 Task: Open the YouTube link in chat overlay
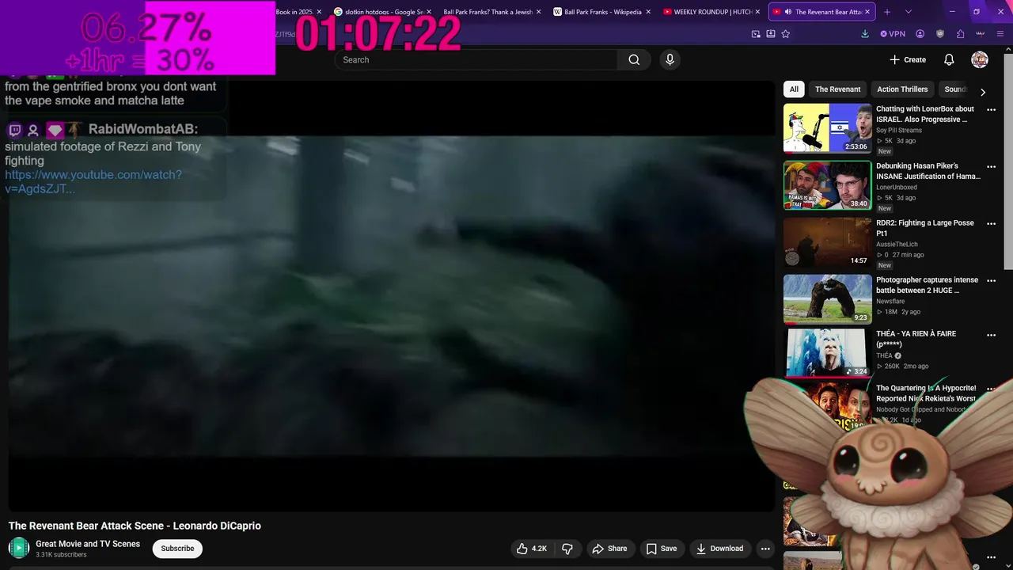coord(93,181)
